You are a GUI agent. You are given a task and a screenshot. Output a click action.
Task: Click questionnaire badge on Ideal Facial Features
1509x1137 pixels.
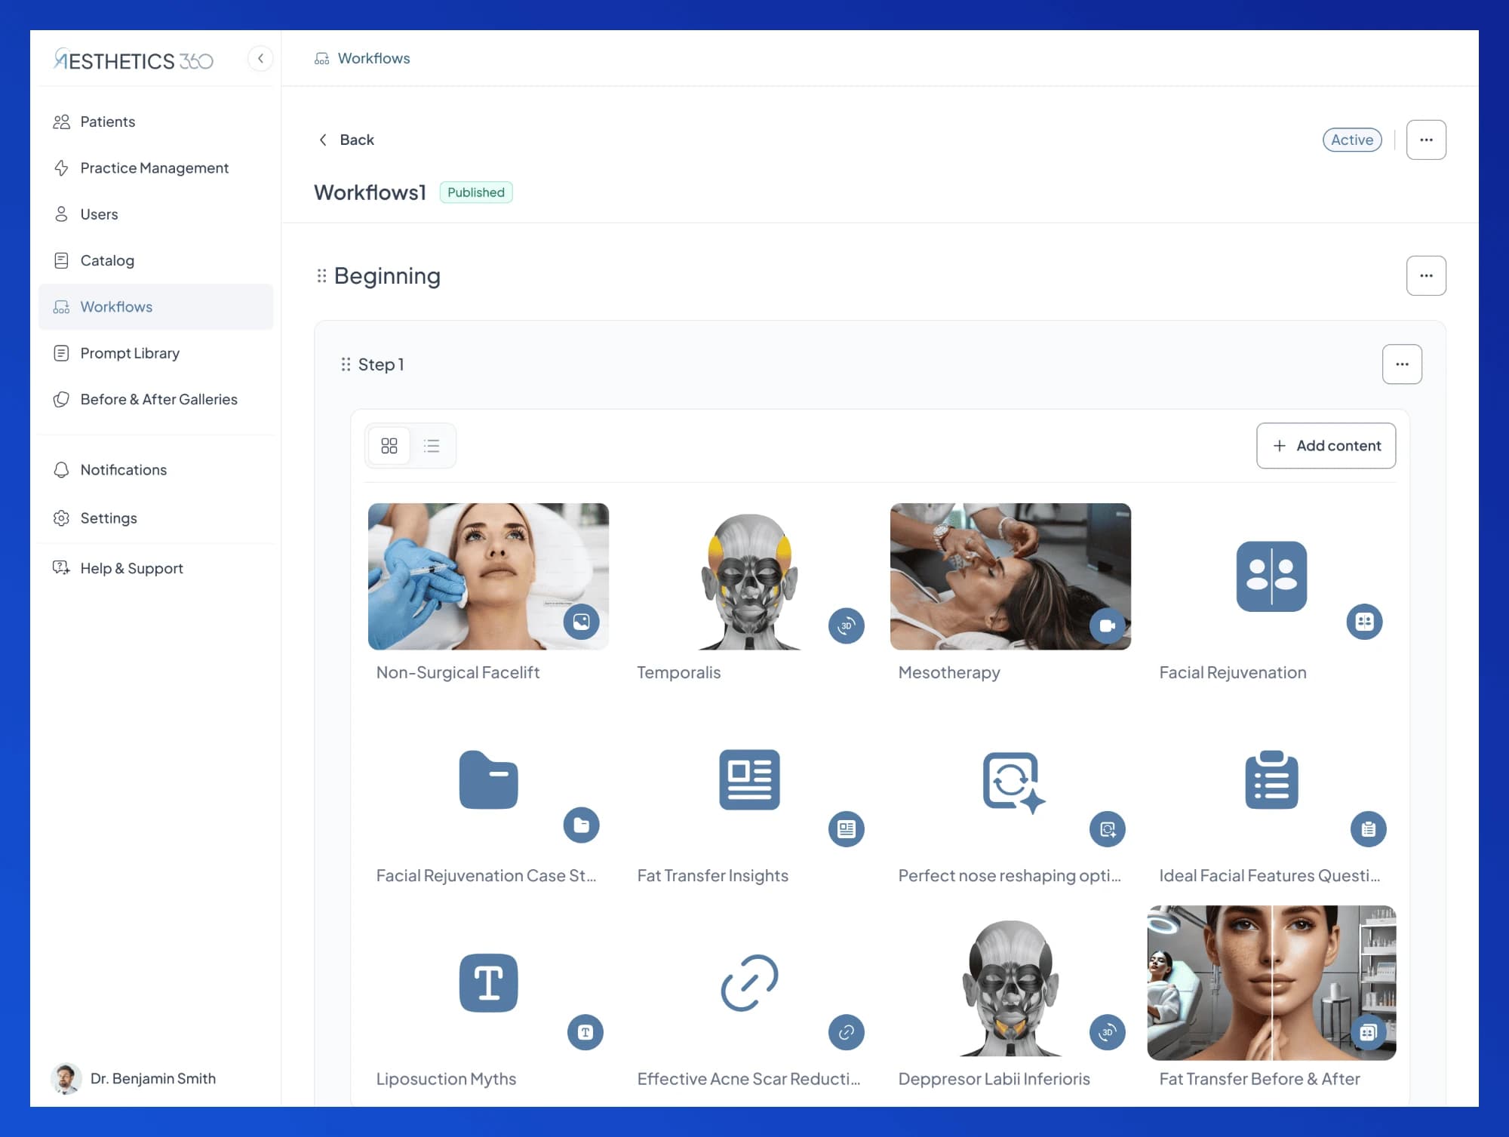coord(1369,829)
